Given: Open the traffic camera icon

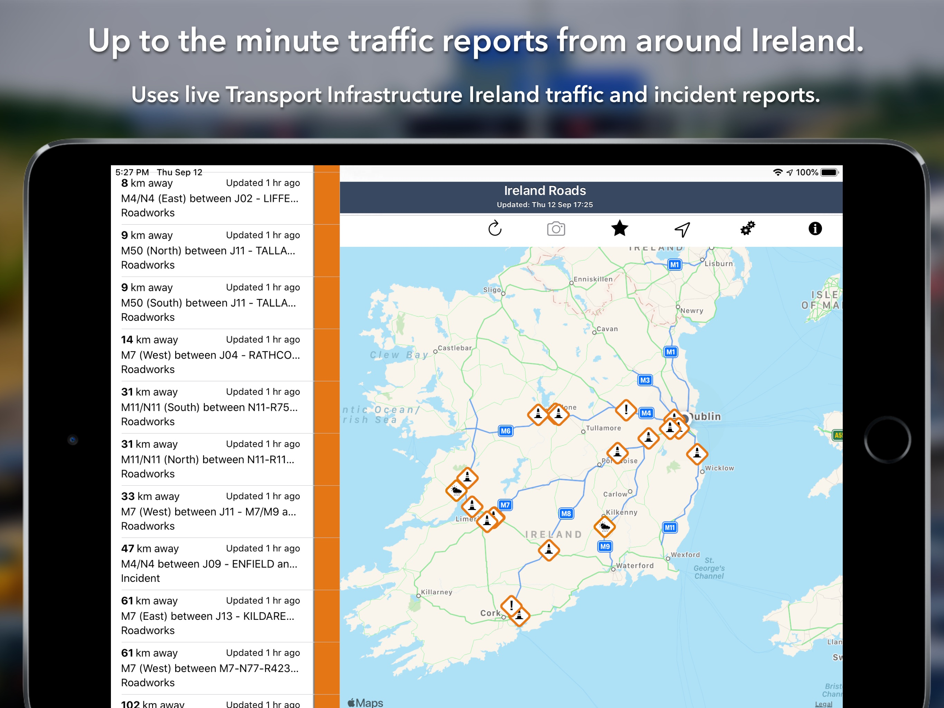Looking at the screenshot, I should pos(556,229).
